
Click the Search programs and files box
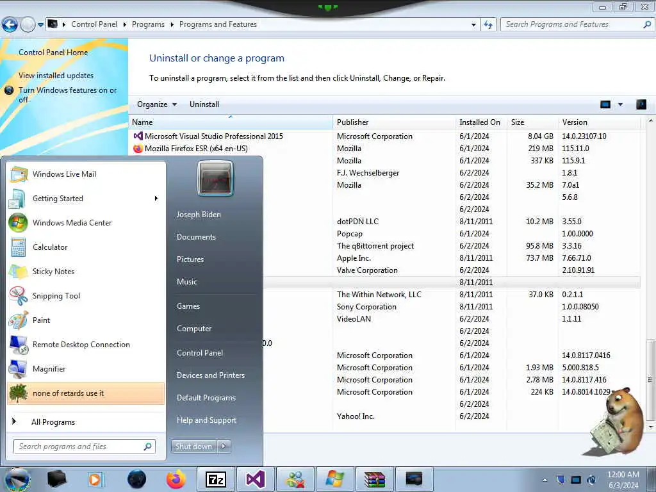[x=85, y=447]
